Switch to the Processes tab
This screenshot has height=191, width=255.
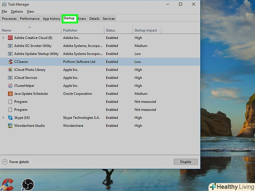[9, 19]
